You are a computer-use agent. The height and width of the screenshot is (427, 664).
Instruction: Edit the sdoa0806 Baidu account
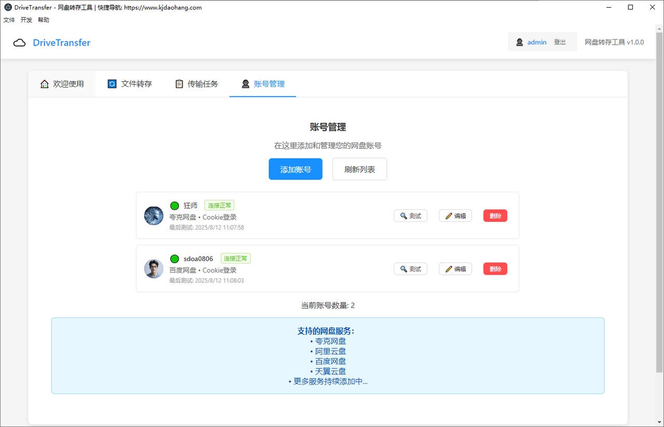(x=455, y=269)
